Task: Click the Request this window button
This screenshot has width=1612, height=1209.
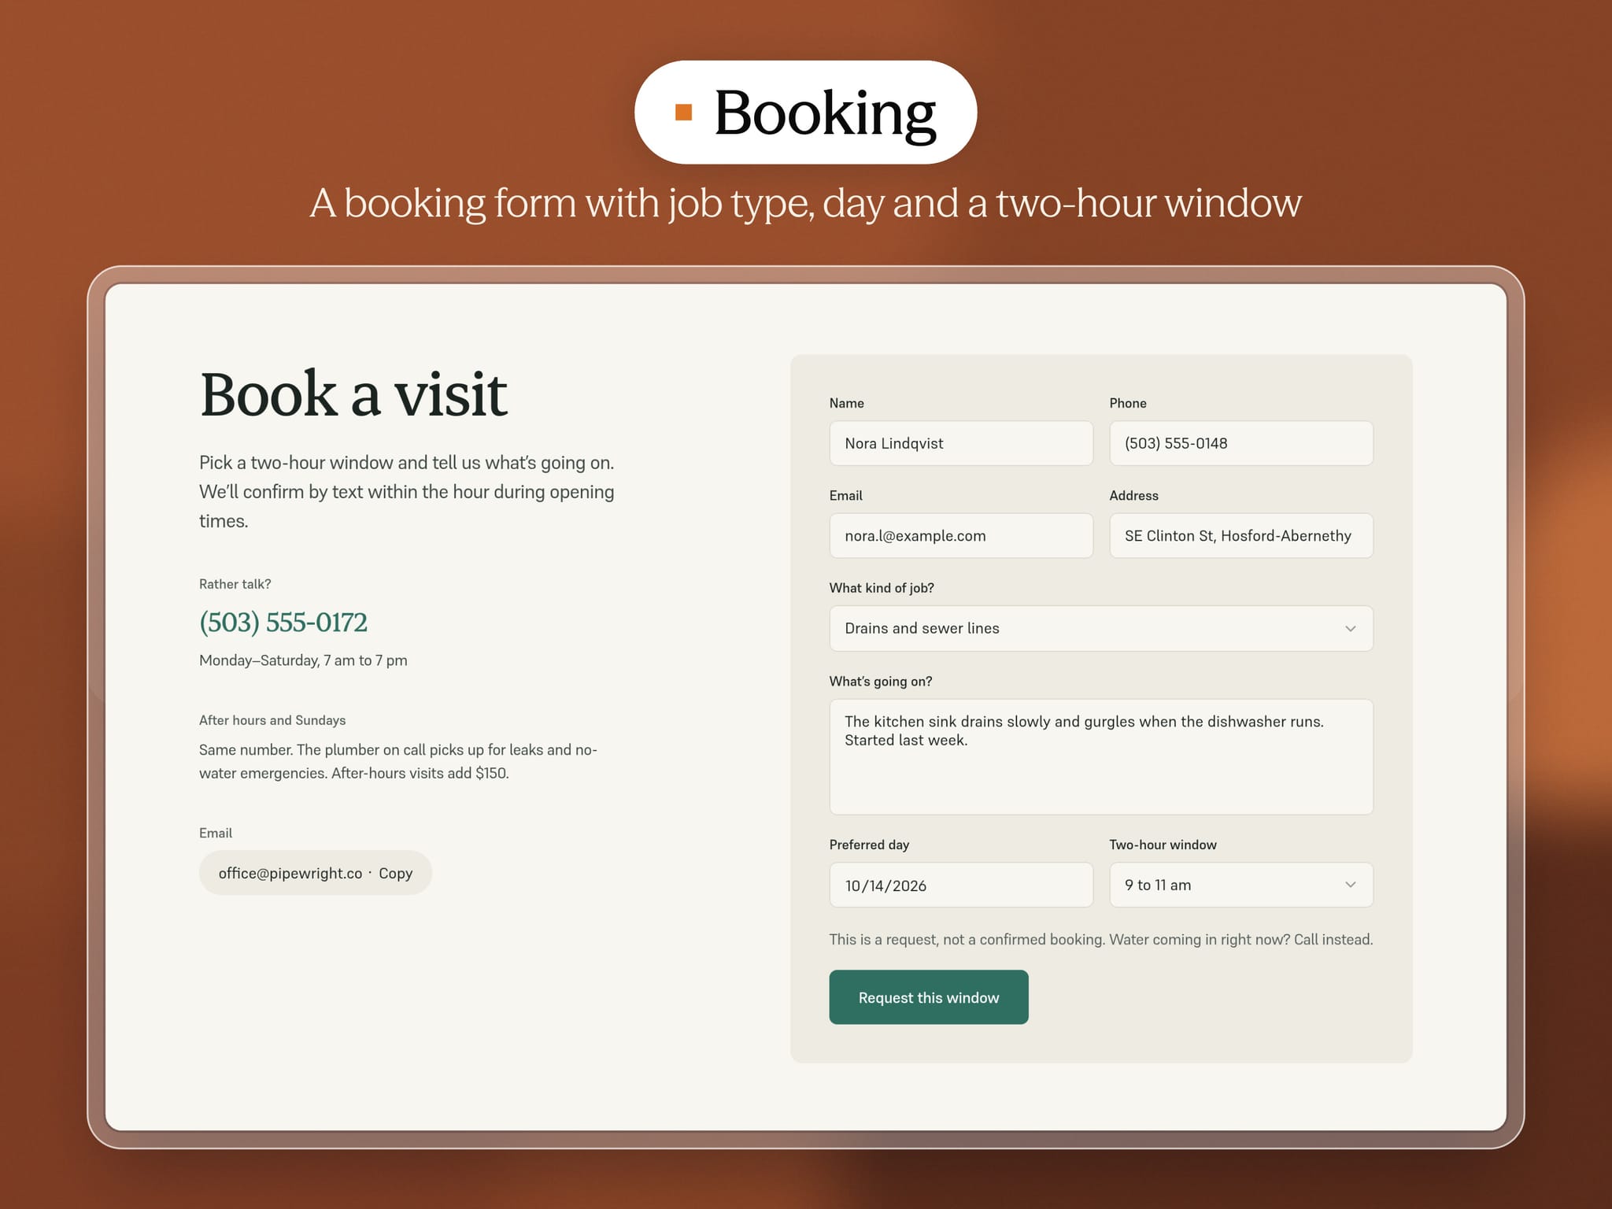Action: [x=929, y=997]
